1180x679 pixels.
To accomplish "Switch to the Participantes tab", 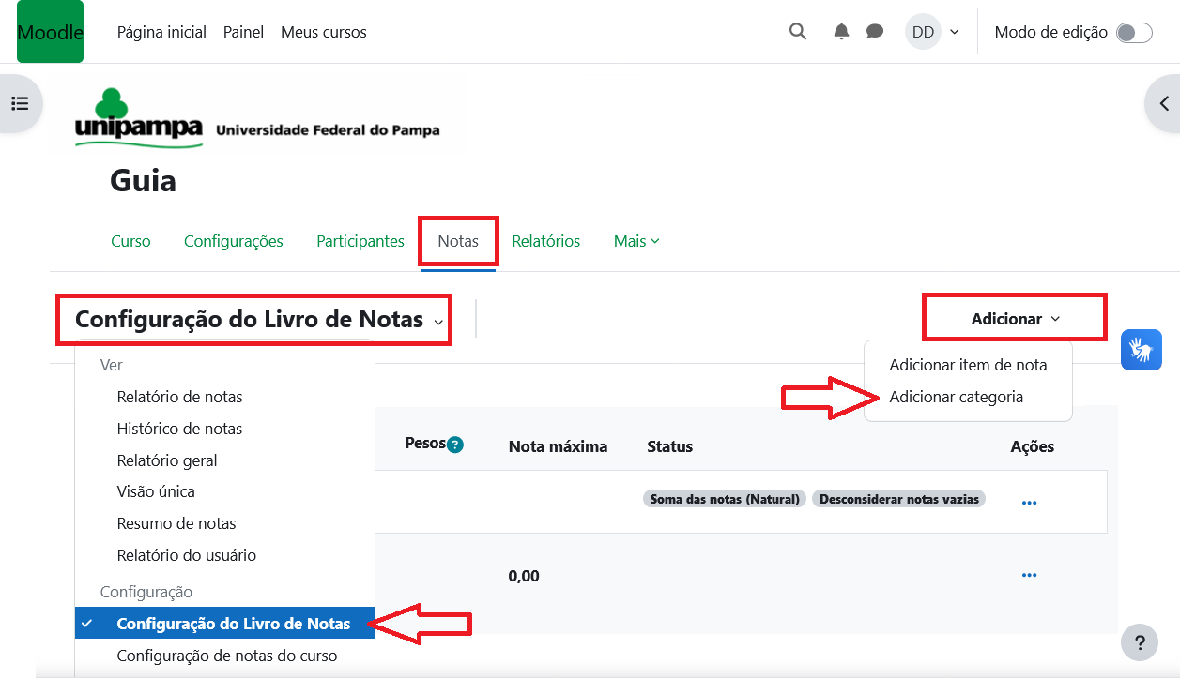I will tap(360, 241).
